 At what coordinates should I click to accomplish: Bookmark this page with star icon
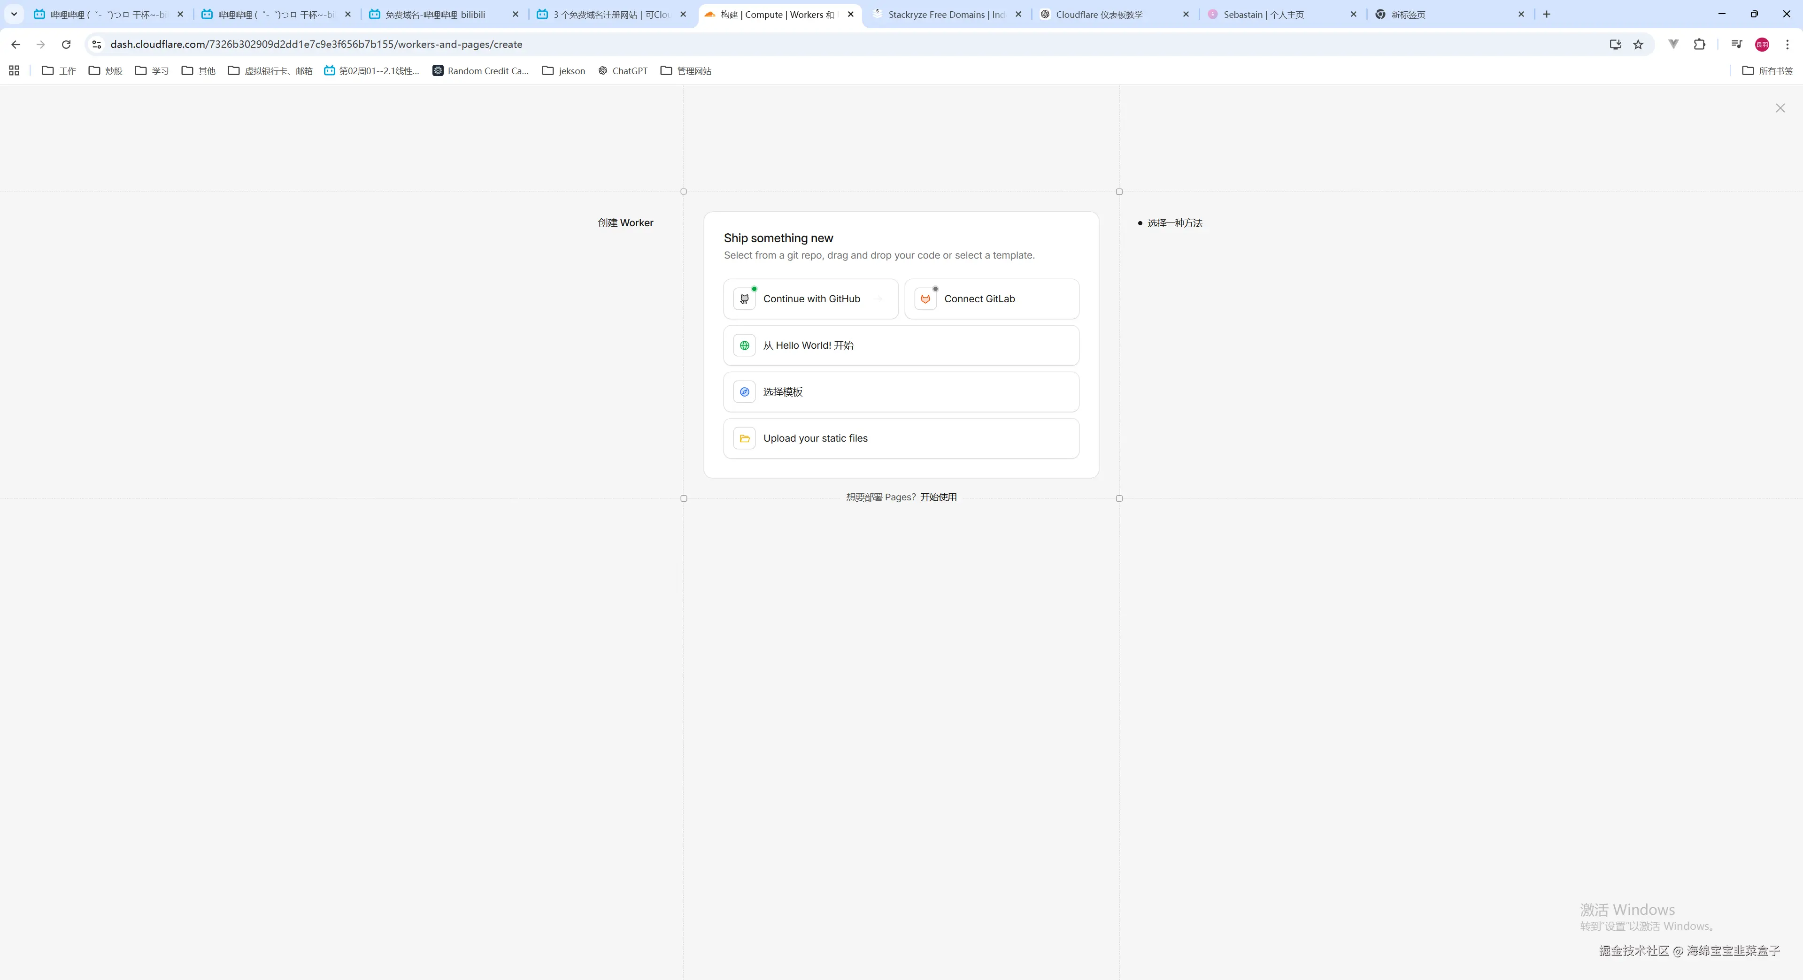click(1638, 44)
